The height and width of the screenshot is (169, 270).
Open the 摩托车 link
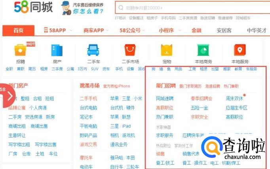click(x=86, y=158)
